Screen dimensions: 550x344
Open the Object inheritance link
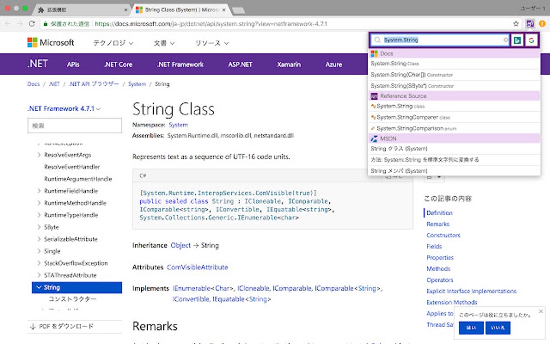(x=181, y=245)
